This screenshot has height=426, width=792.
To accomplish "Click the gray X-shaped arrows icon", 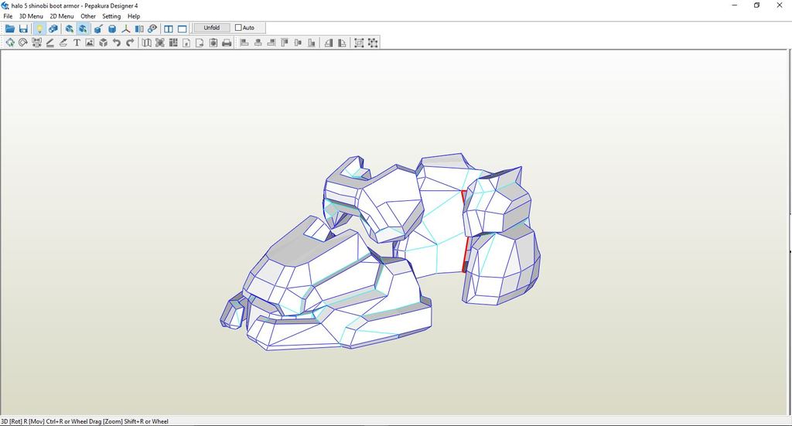I will point(160,43).
